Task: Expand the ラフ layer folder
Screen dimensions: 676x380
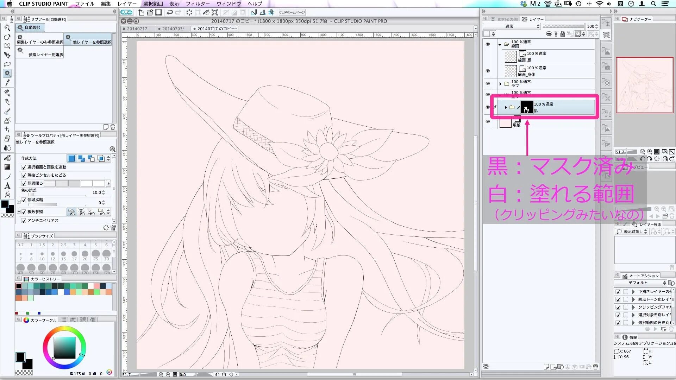Action: [500, 84]
